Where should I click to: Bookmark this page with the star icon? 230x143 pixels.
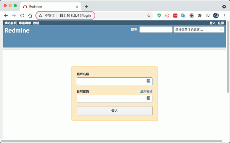pyautogui.click(x=149, y=16)
